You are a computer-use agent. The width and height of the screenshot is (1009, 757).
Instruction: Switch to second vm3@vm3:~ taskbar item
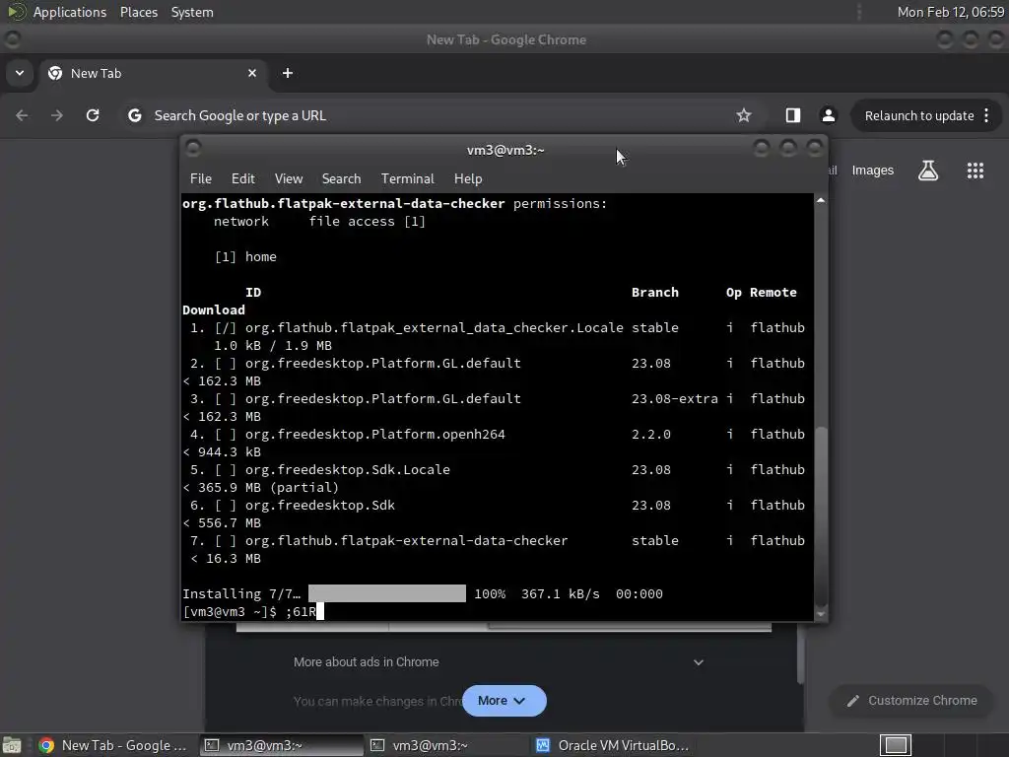click(445, 745)
